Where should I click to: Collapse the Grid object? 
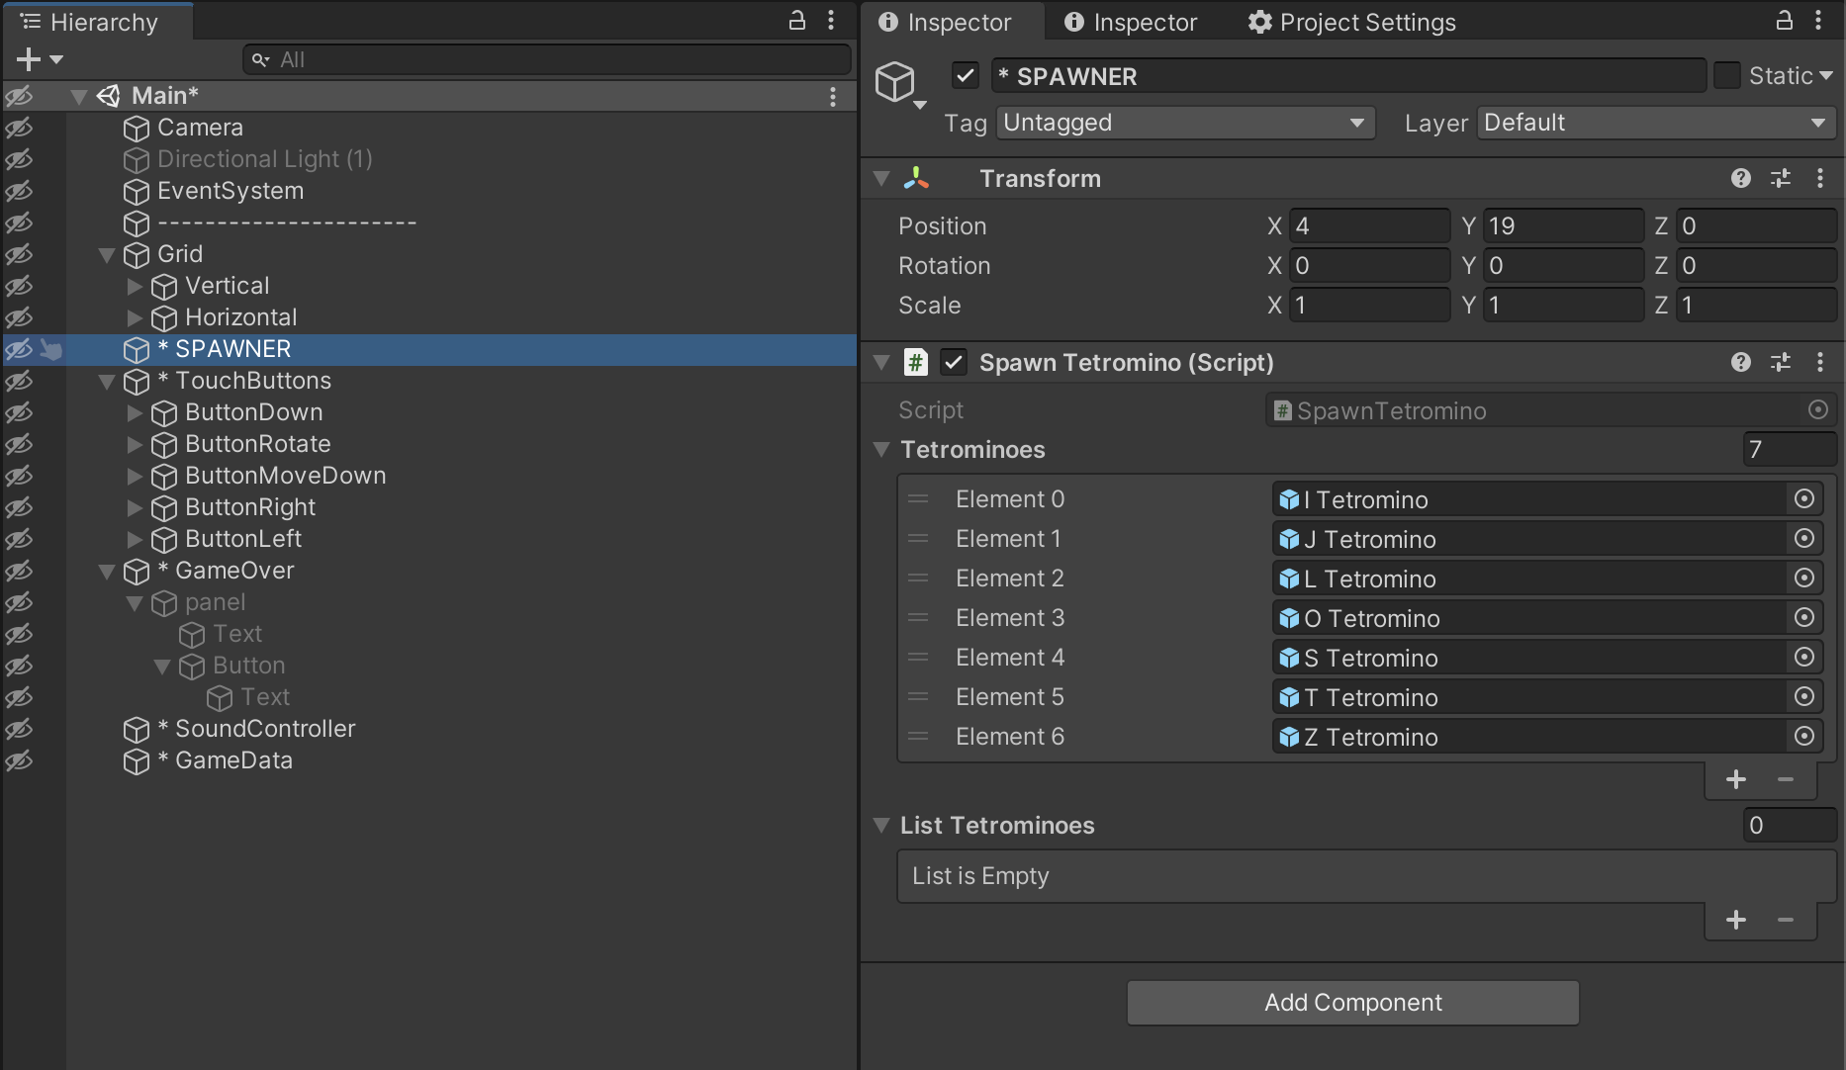pyautogui.click(x=107, y=254)
